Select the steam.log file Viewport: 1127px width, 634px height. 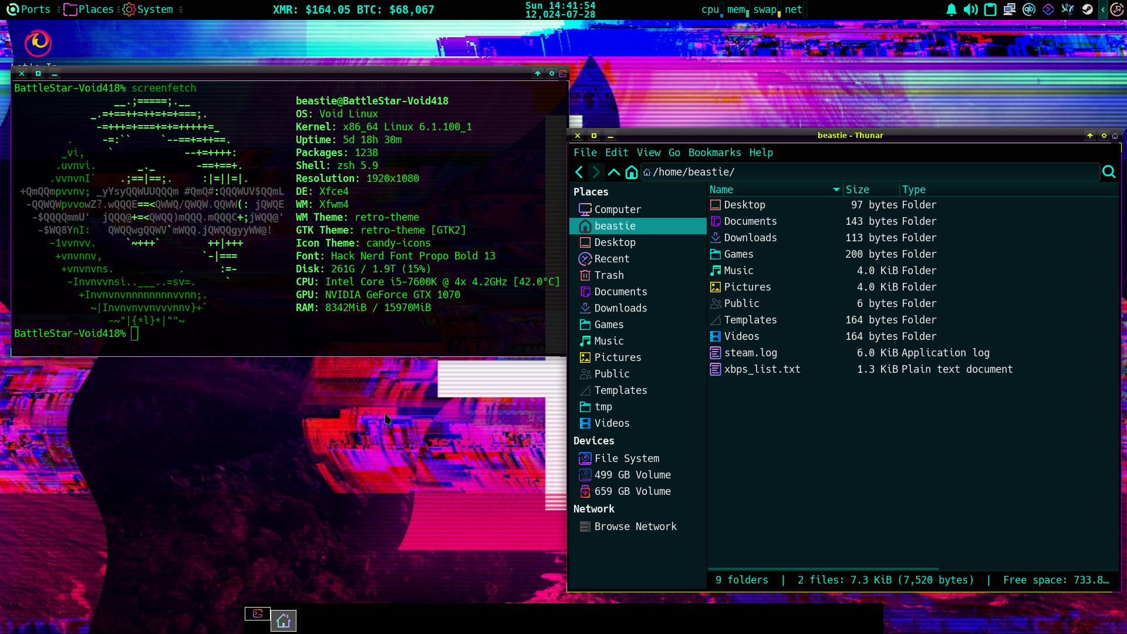pyautogui.click(x=913, y=353)
